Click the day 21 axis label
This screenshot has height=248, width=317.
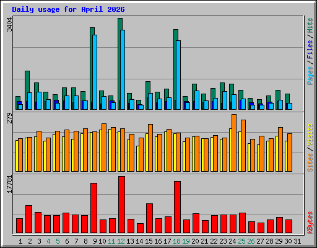[204, 241]
